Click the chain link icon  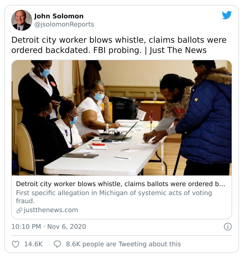point(19,210)
